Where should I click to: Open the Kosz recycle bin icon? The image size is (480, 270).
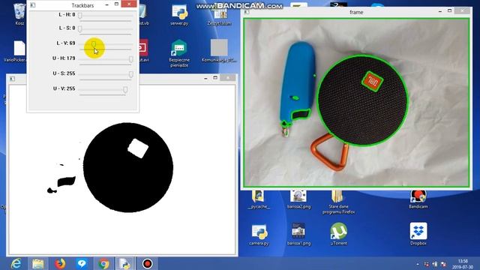[19, 13]
